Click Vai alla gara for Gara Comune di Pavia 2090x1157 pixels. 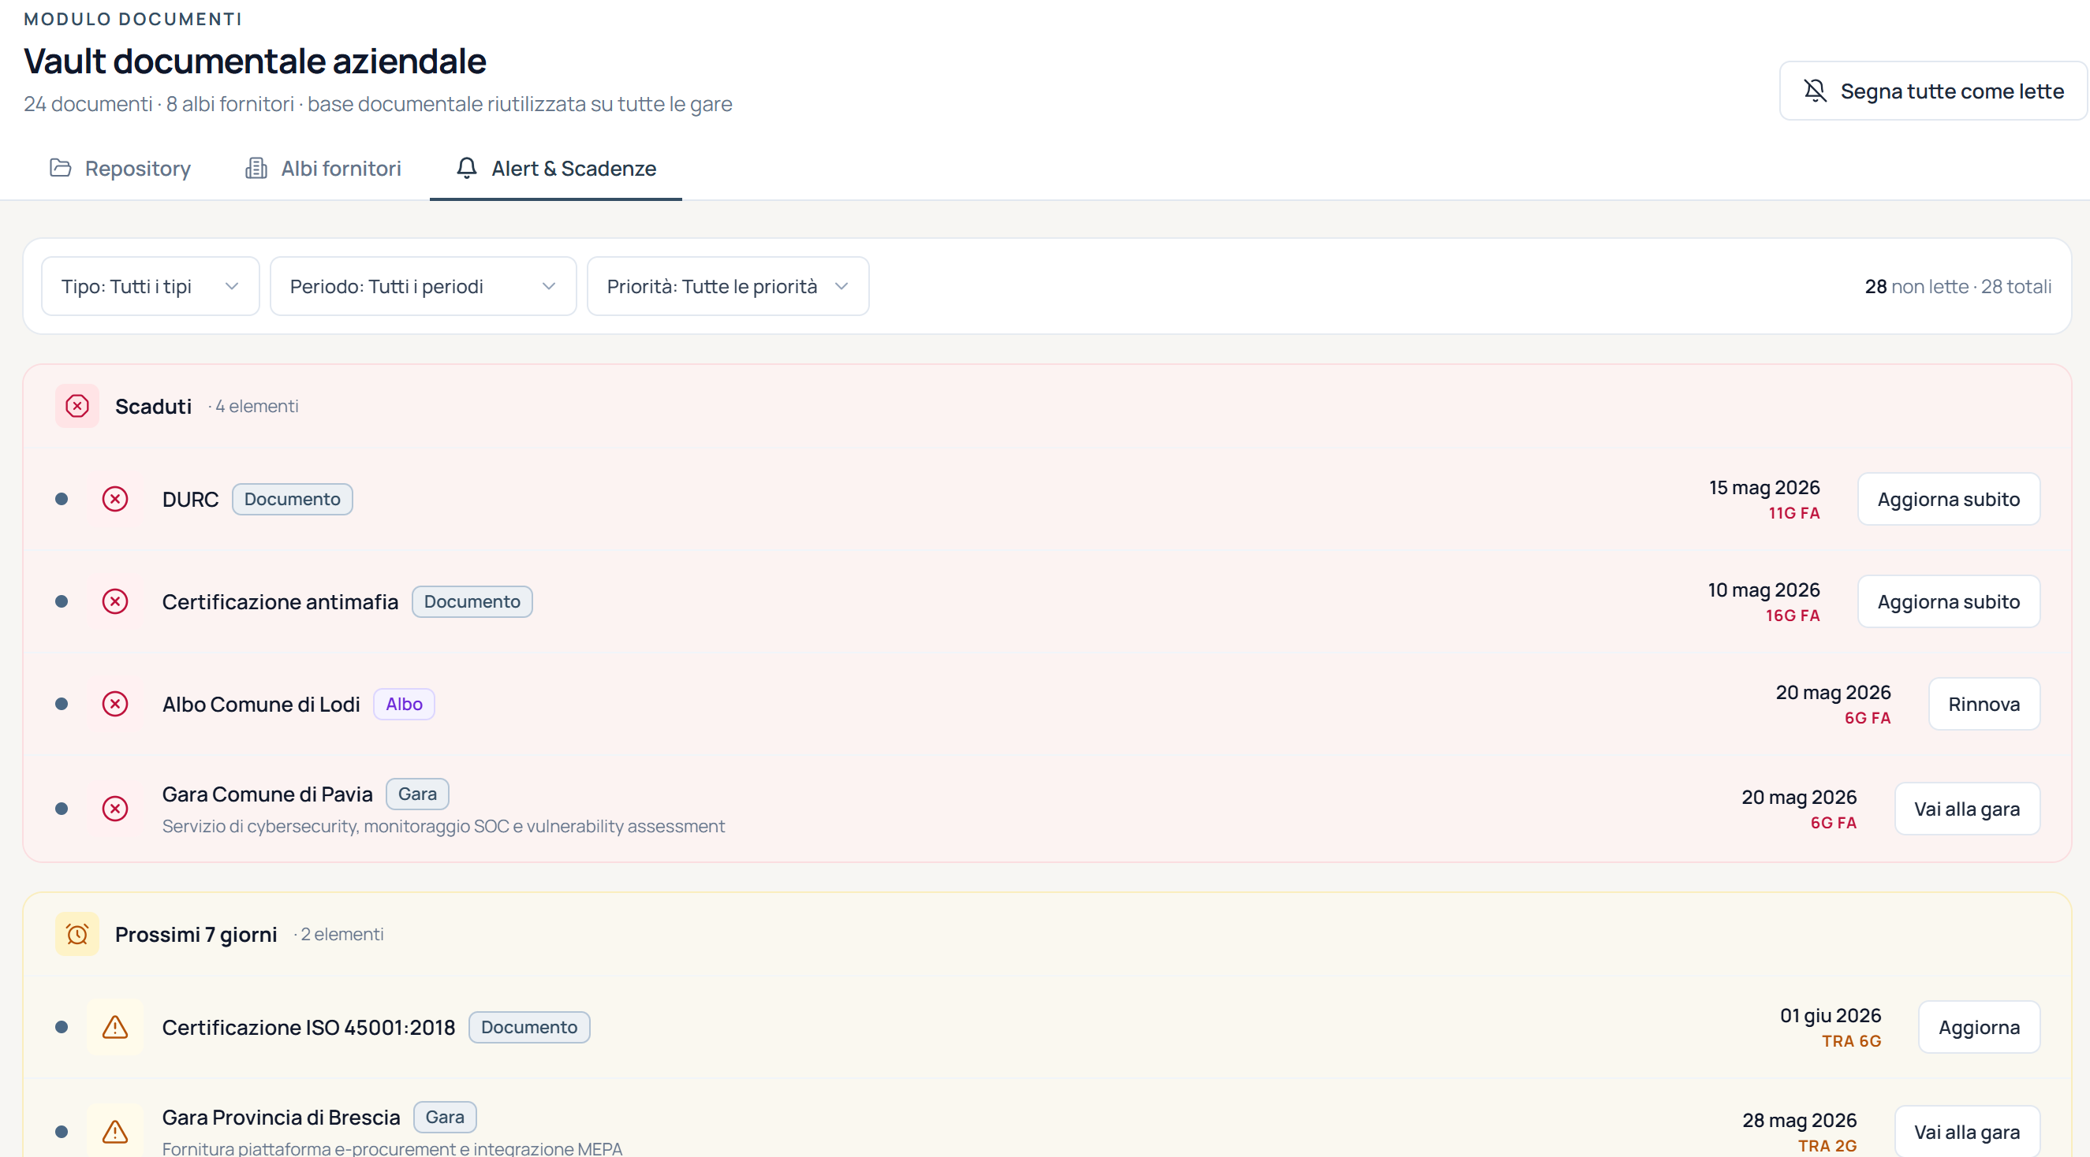click(x=1968, y=809)
